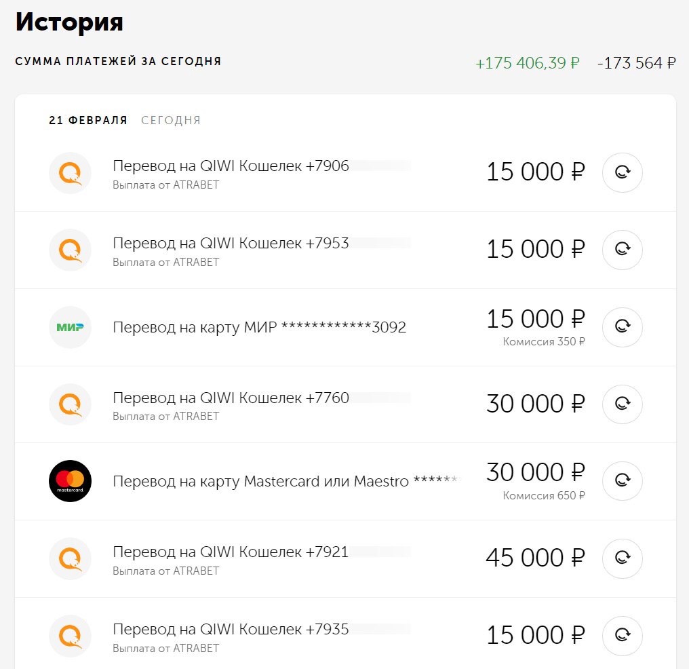The image size is (689, 669).
Task: Click the 'Комиссия 650 ₽' label
Action: (544, 496)
